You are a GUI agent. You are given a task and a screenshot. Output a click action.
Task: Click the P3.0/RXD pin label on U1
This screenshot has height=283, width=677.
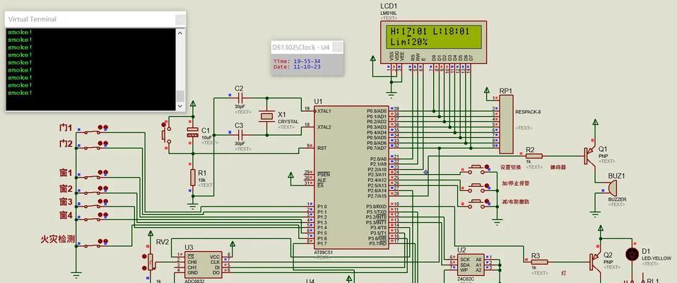pyautogui.click(x=377, y=206)
